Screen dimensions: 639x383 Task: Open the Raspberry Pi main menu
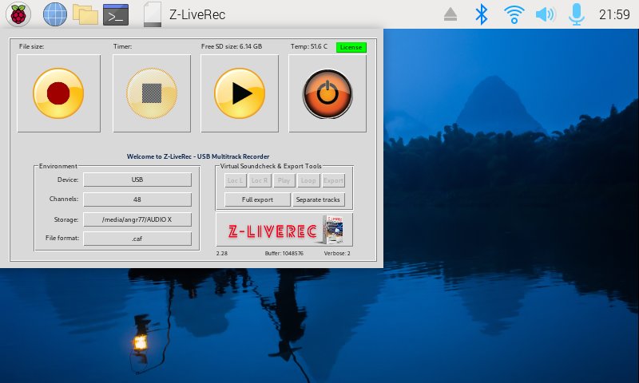[x=18, y=14]
